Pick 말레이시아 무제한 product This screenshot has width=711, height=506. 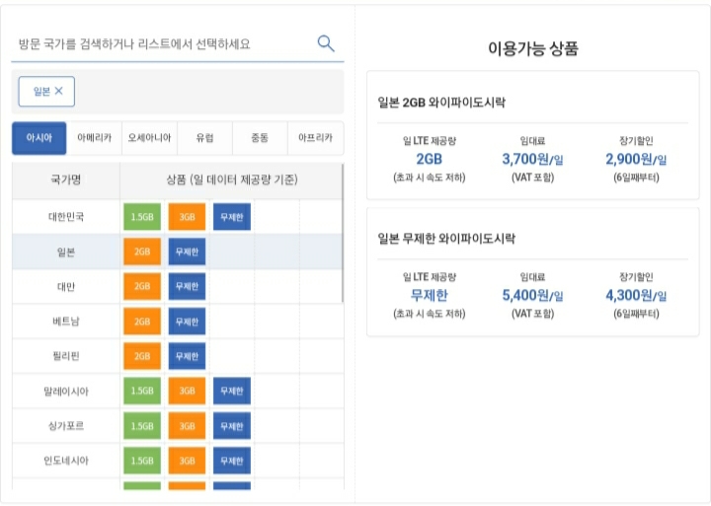point(232,391)
